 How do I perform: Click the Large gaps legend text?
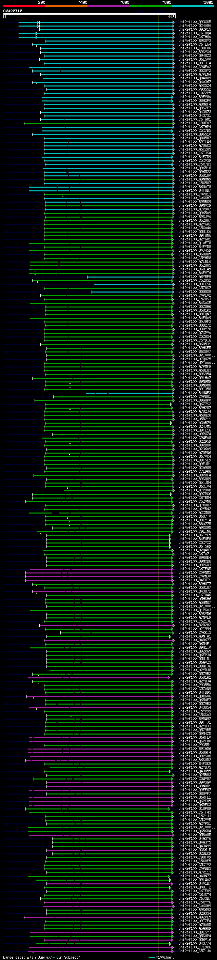(42, 957)
